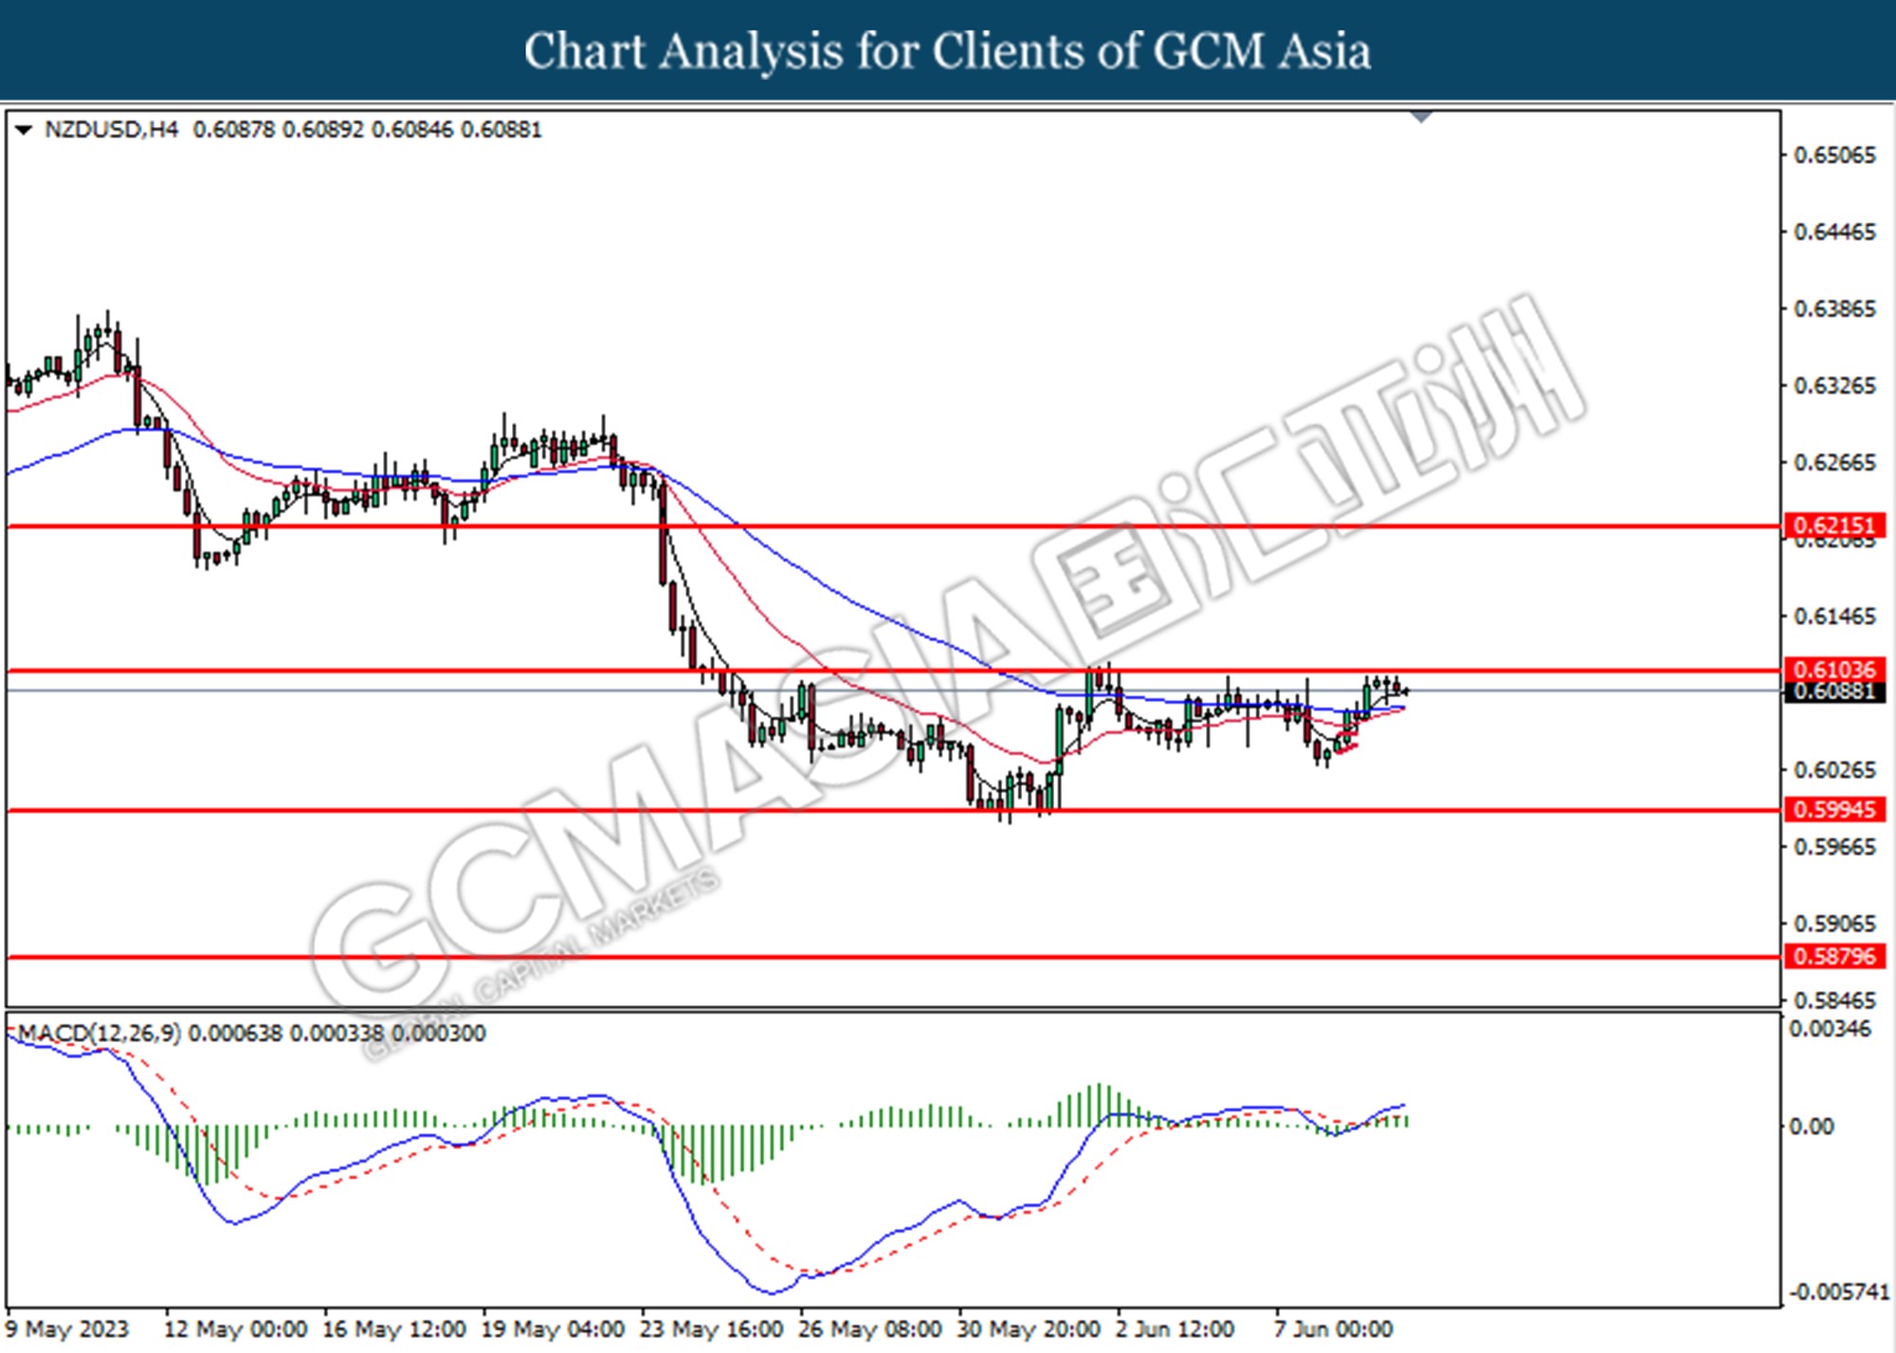Click the 30 May 20:00 time label
1896x1353 pixels.
click(x=1028, y=1329)
